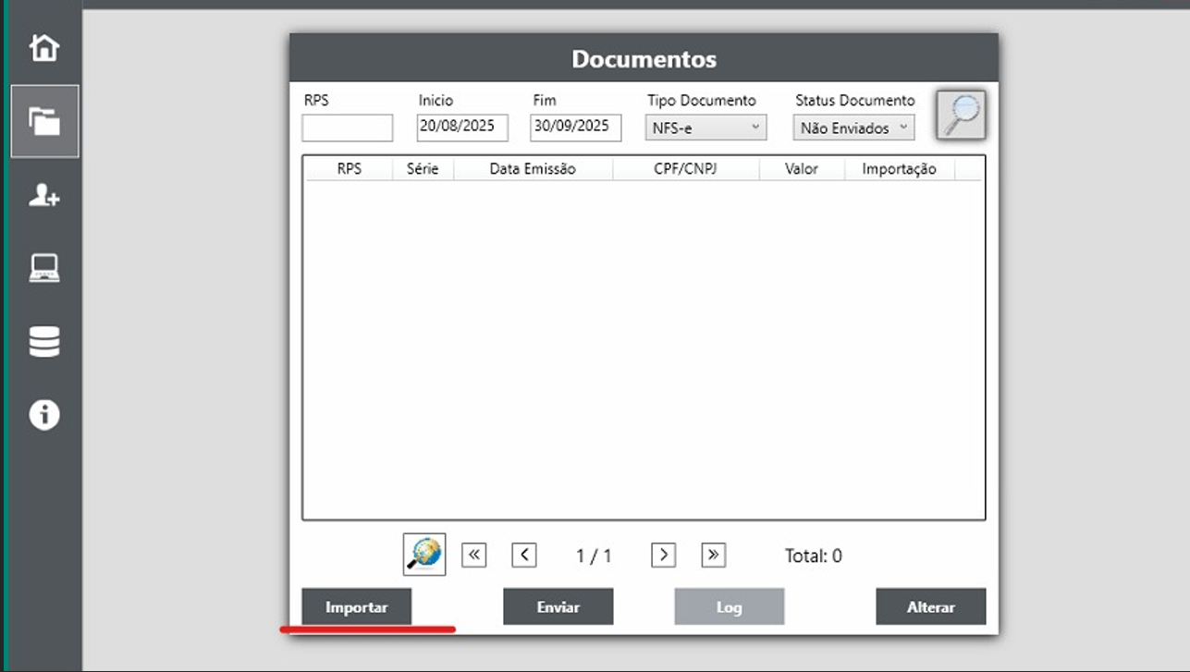This screenshot has width=1190, height=672.
Task: Go to the next page
Action: (663, 555)
